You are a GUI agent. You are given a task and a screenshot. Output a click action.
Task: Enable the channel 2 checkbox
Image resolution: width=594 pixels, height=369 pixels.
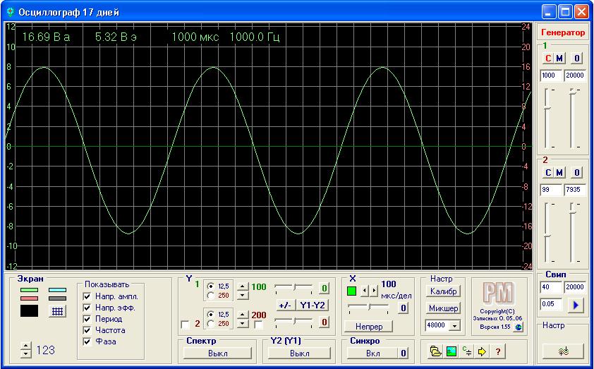click(x=186, y=325)
